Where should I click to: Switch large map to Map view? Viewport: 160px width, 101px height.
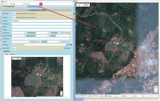79,5
